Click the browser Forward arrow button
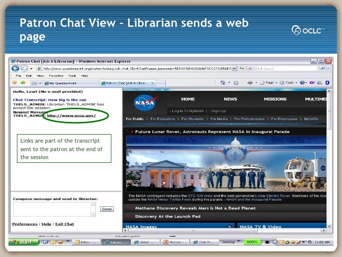 (24, 68)
